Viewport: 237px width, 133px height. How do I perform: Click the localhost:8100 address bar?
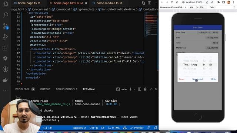click(x=194, y=2)
